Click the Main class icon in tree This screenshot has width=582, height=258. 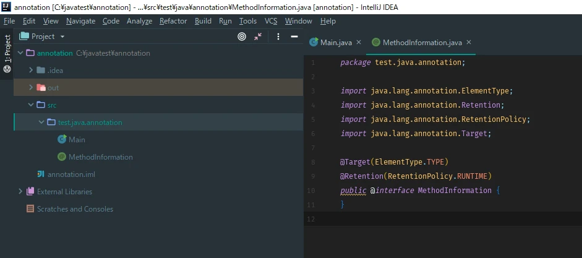point(62,140)
